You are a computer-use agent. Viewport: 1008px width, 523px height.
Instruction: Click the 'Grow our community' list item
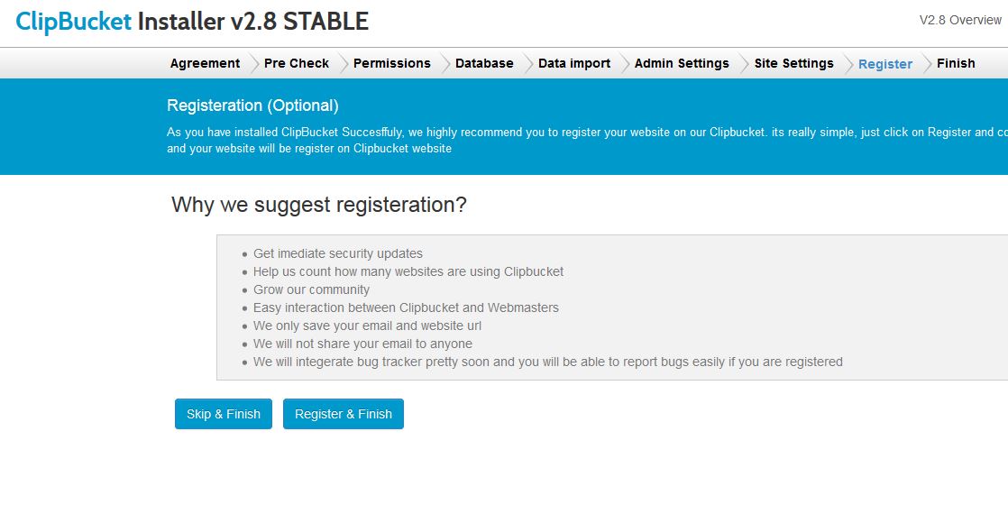tap(311, 289)
